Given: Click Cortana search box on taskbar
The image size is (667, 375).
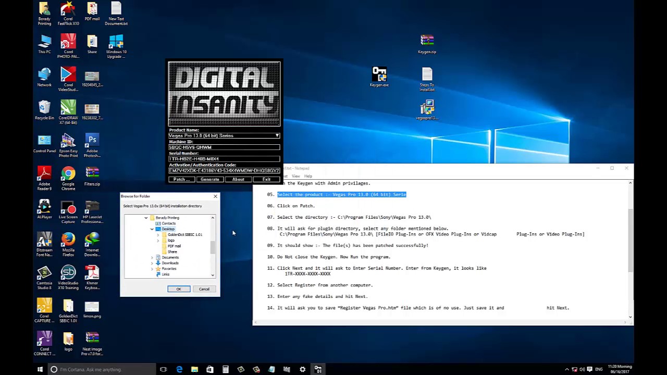Looking at the screenshot, I should pyautogui.click(x=102, y=369).
